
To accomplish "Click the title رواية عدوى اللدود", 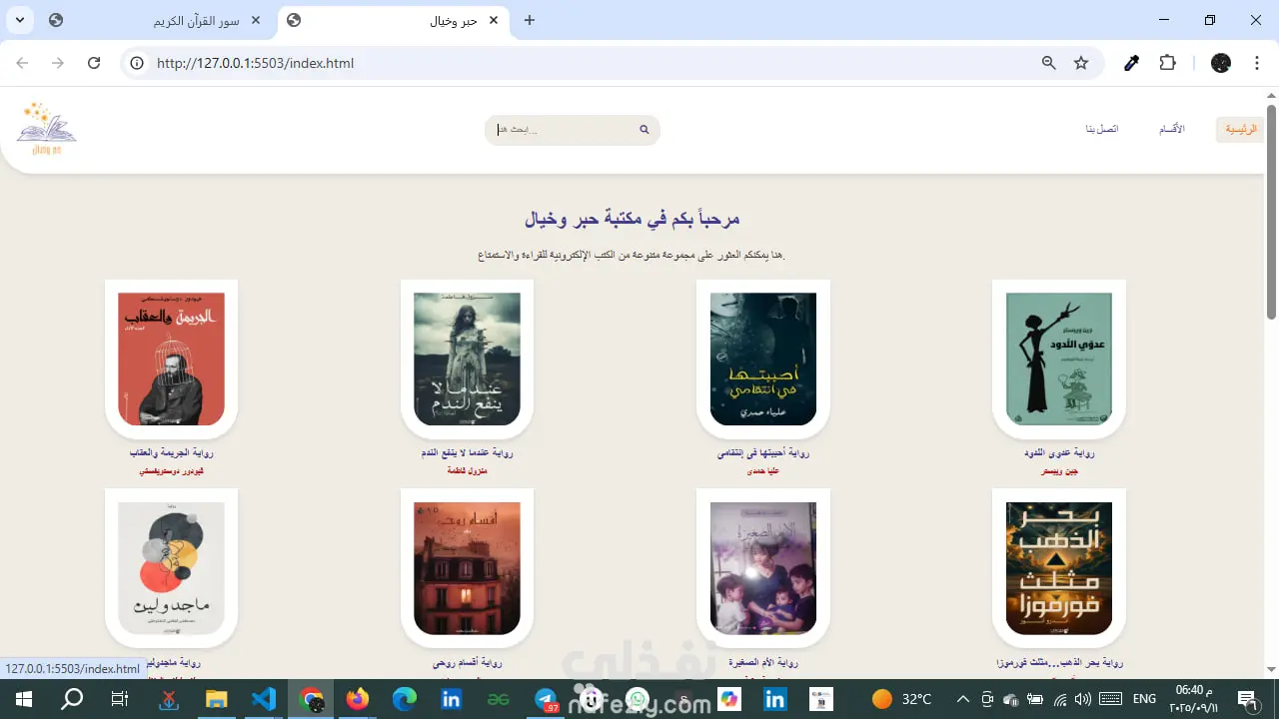I will (1059, 453).
